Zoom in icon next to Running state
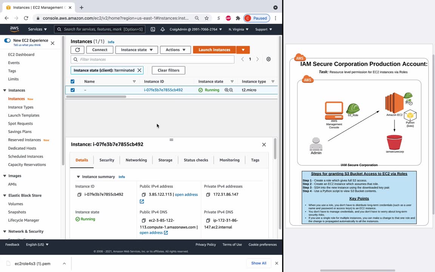The image size is (435, 272). click(227, 90)
